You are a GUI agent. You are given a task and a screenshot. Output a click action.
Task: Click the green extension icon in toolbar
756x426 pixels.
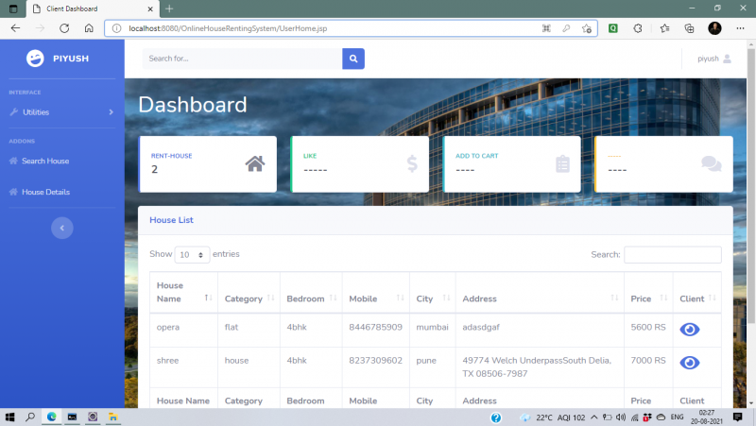(612, 28)
